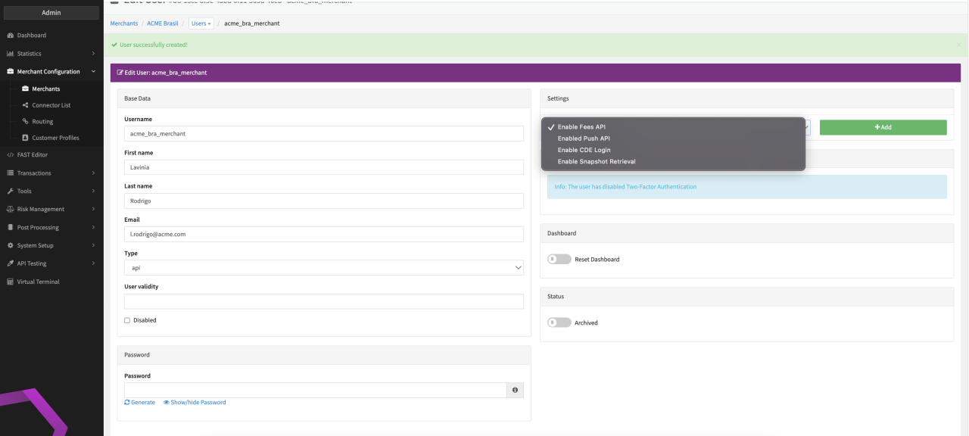The width and height of the screenshot is (969, 436).
Task: Dismiss the success alert with the X
Action: pyautogui.click(x=958, y=45)
